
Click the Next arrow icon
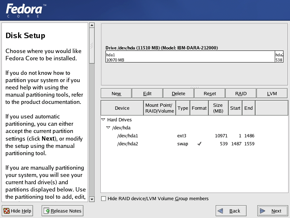pyautogui.click(x=262, y=211)
